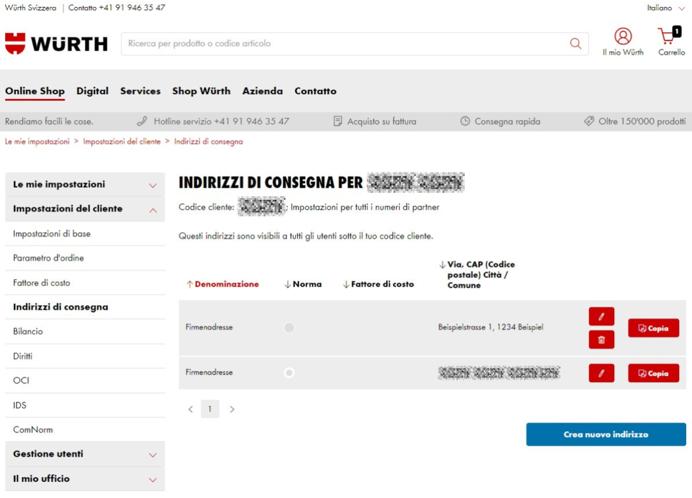Click the Würth logo
Viewport: 692px width, 498px height.
pyautogui.click(x=56, y=44)
